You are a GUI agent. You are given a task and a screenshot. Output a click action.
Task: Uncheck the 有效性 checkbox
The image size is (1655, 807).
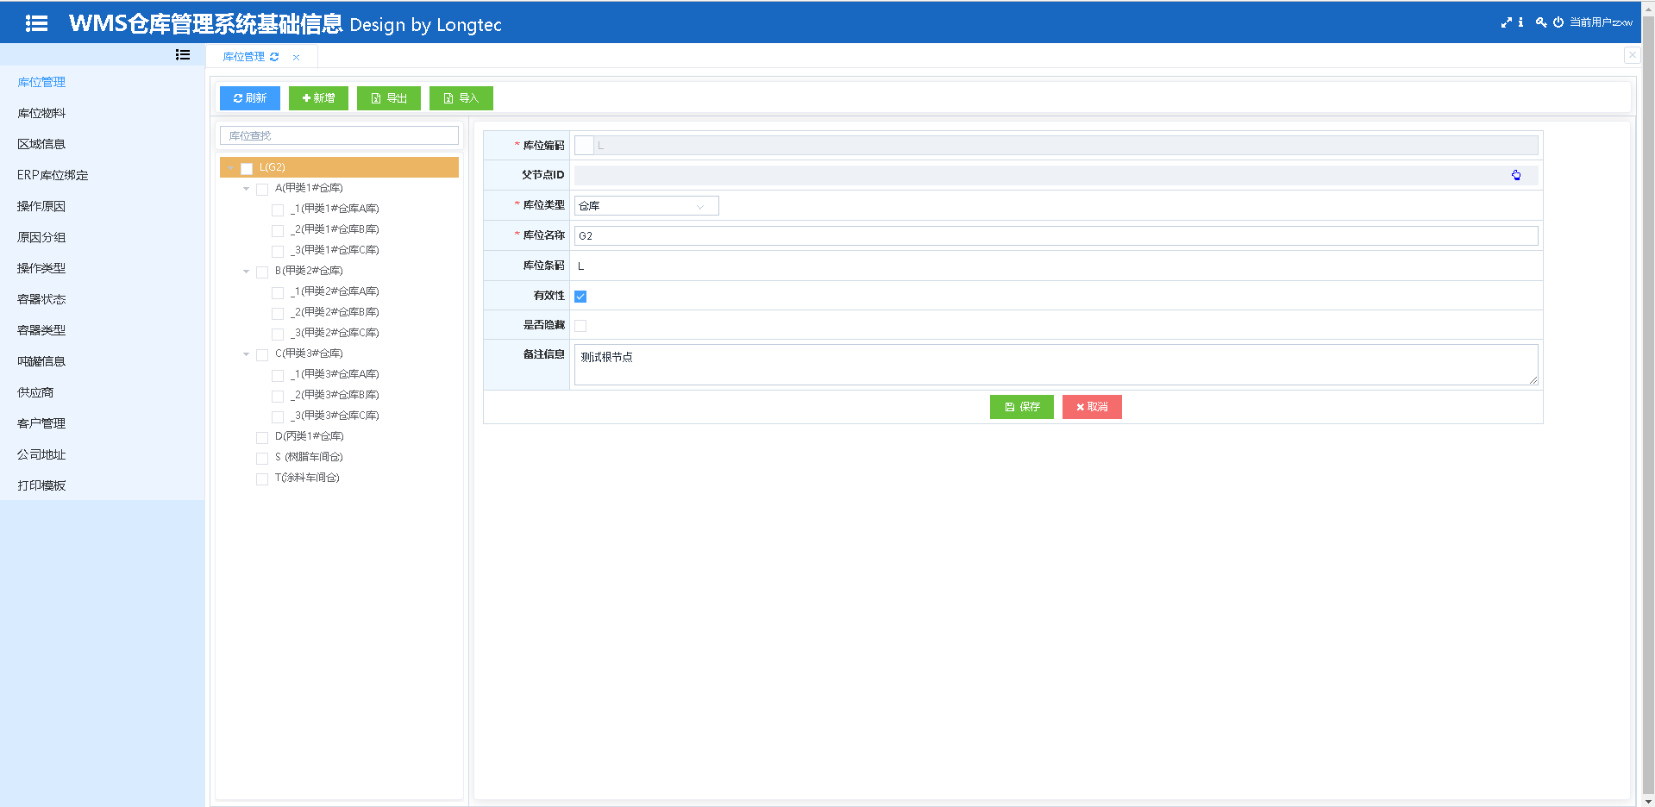[580, 297]
